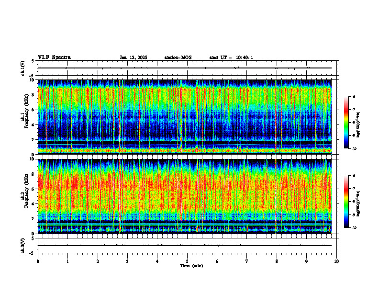Click the ch.2 spectrogram color scale bar

pyautogui.click(x=346, y=202)
